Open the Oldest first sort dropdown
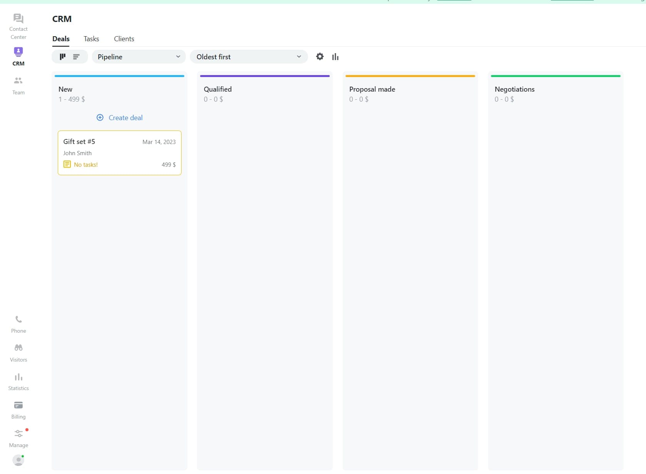The width and height of the screenshot is (646, 474). tap(249, 57)
